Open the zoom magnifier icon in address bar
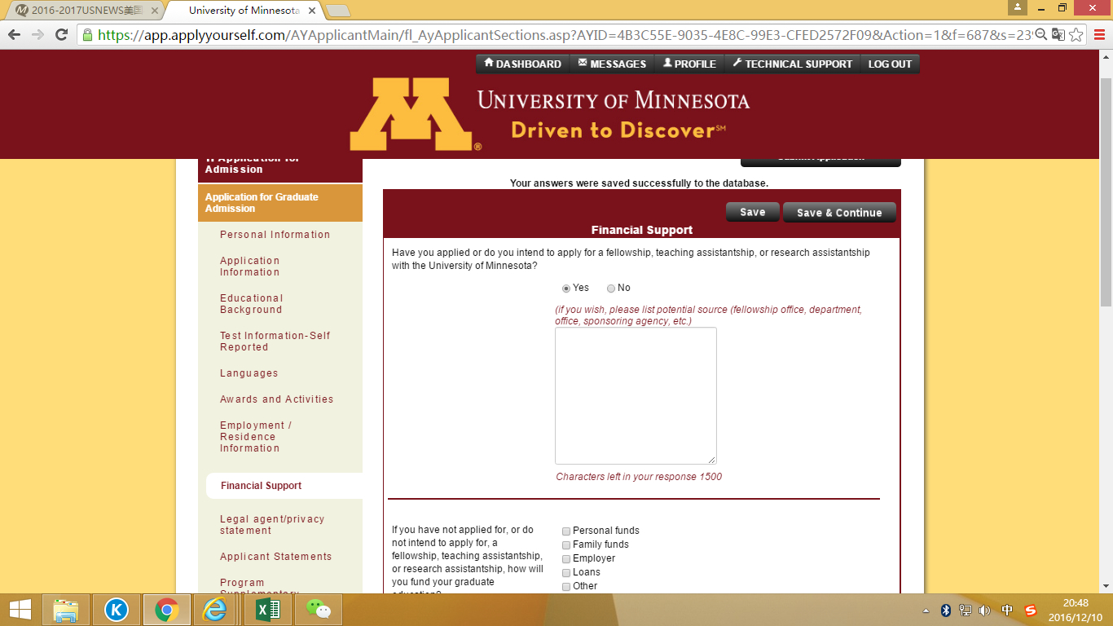 tap(1040, 35)
